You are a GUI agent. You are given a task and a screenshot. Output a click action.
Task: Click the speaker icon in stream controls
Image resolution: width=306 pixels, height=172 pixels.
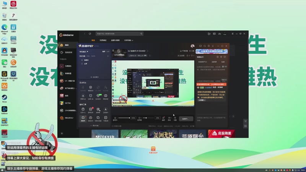point(140,118)
